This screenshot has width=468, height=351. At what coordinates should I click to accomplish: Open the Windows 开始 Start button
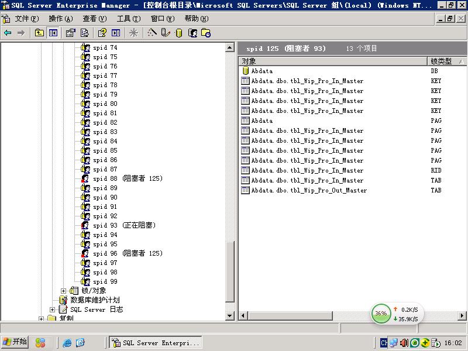coord(15,342)
